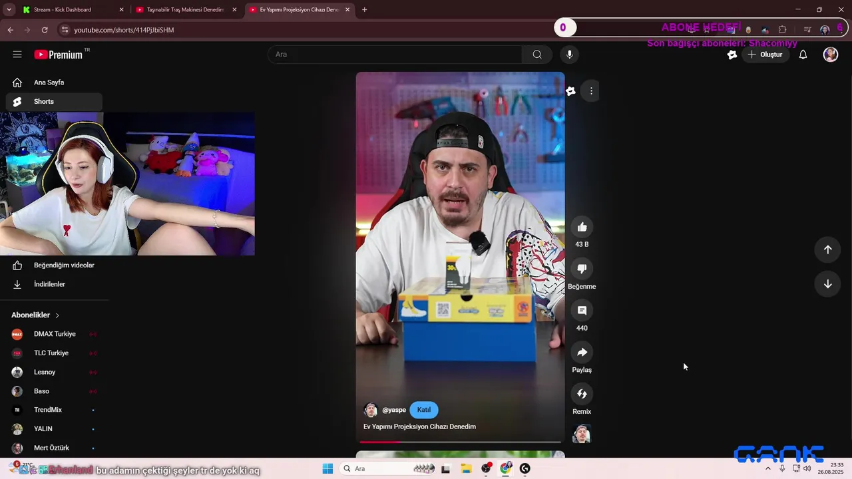Click @yaspe channel avatar

coord(371,410)
